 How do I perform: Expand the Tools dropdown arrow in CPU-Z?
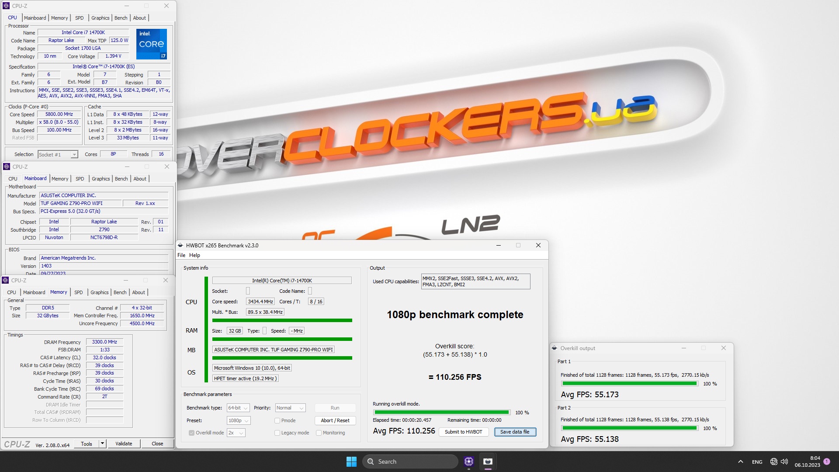pyautogui.click(x=102, y=444)
